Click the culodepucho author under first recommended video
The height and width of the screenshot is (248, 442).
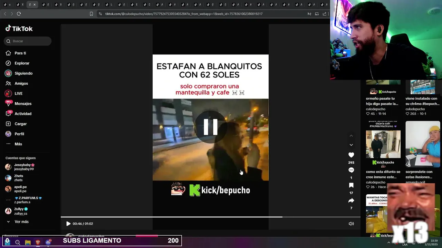pyautogui.click(x=376, y=109)
